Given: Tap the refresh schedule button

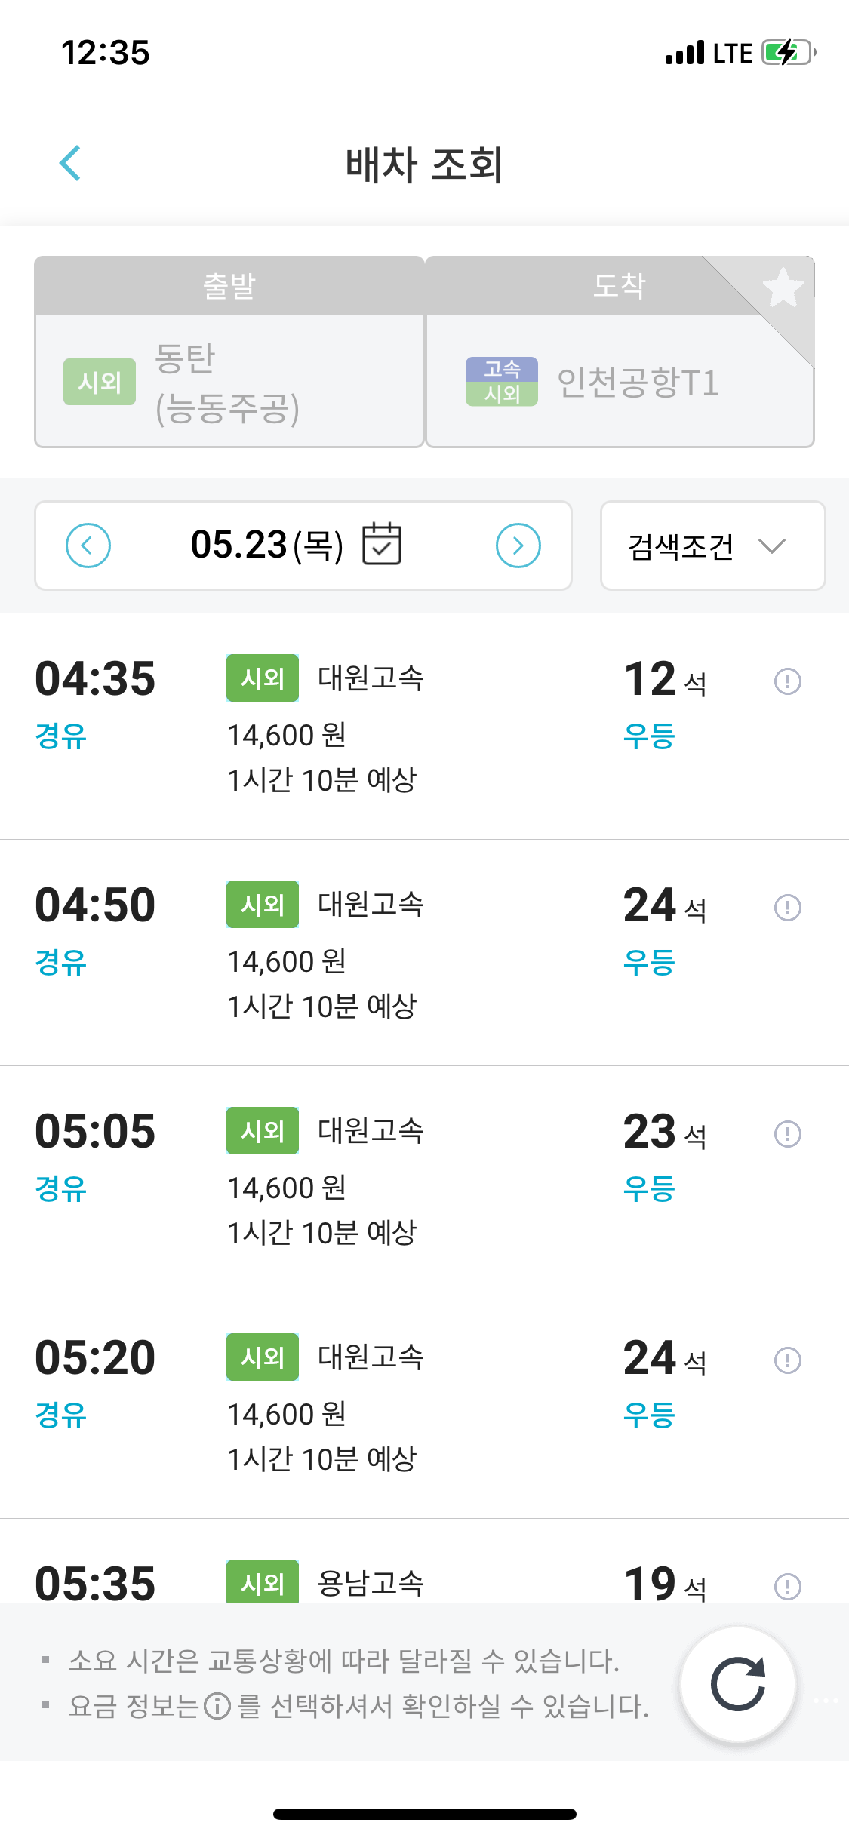Looking at the screenshot, I should (738, 1684).
